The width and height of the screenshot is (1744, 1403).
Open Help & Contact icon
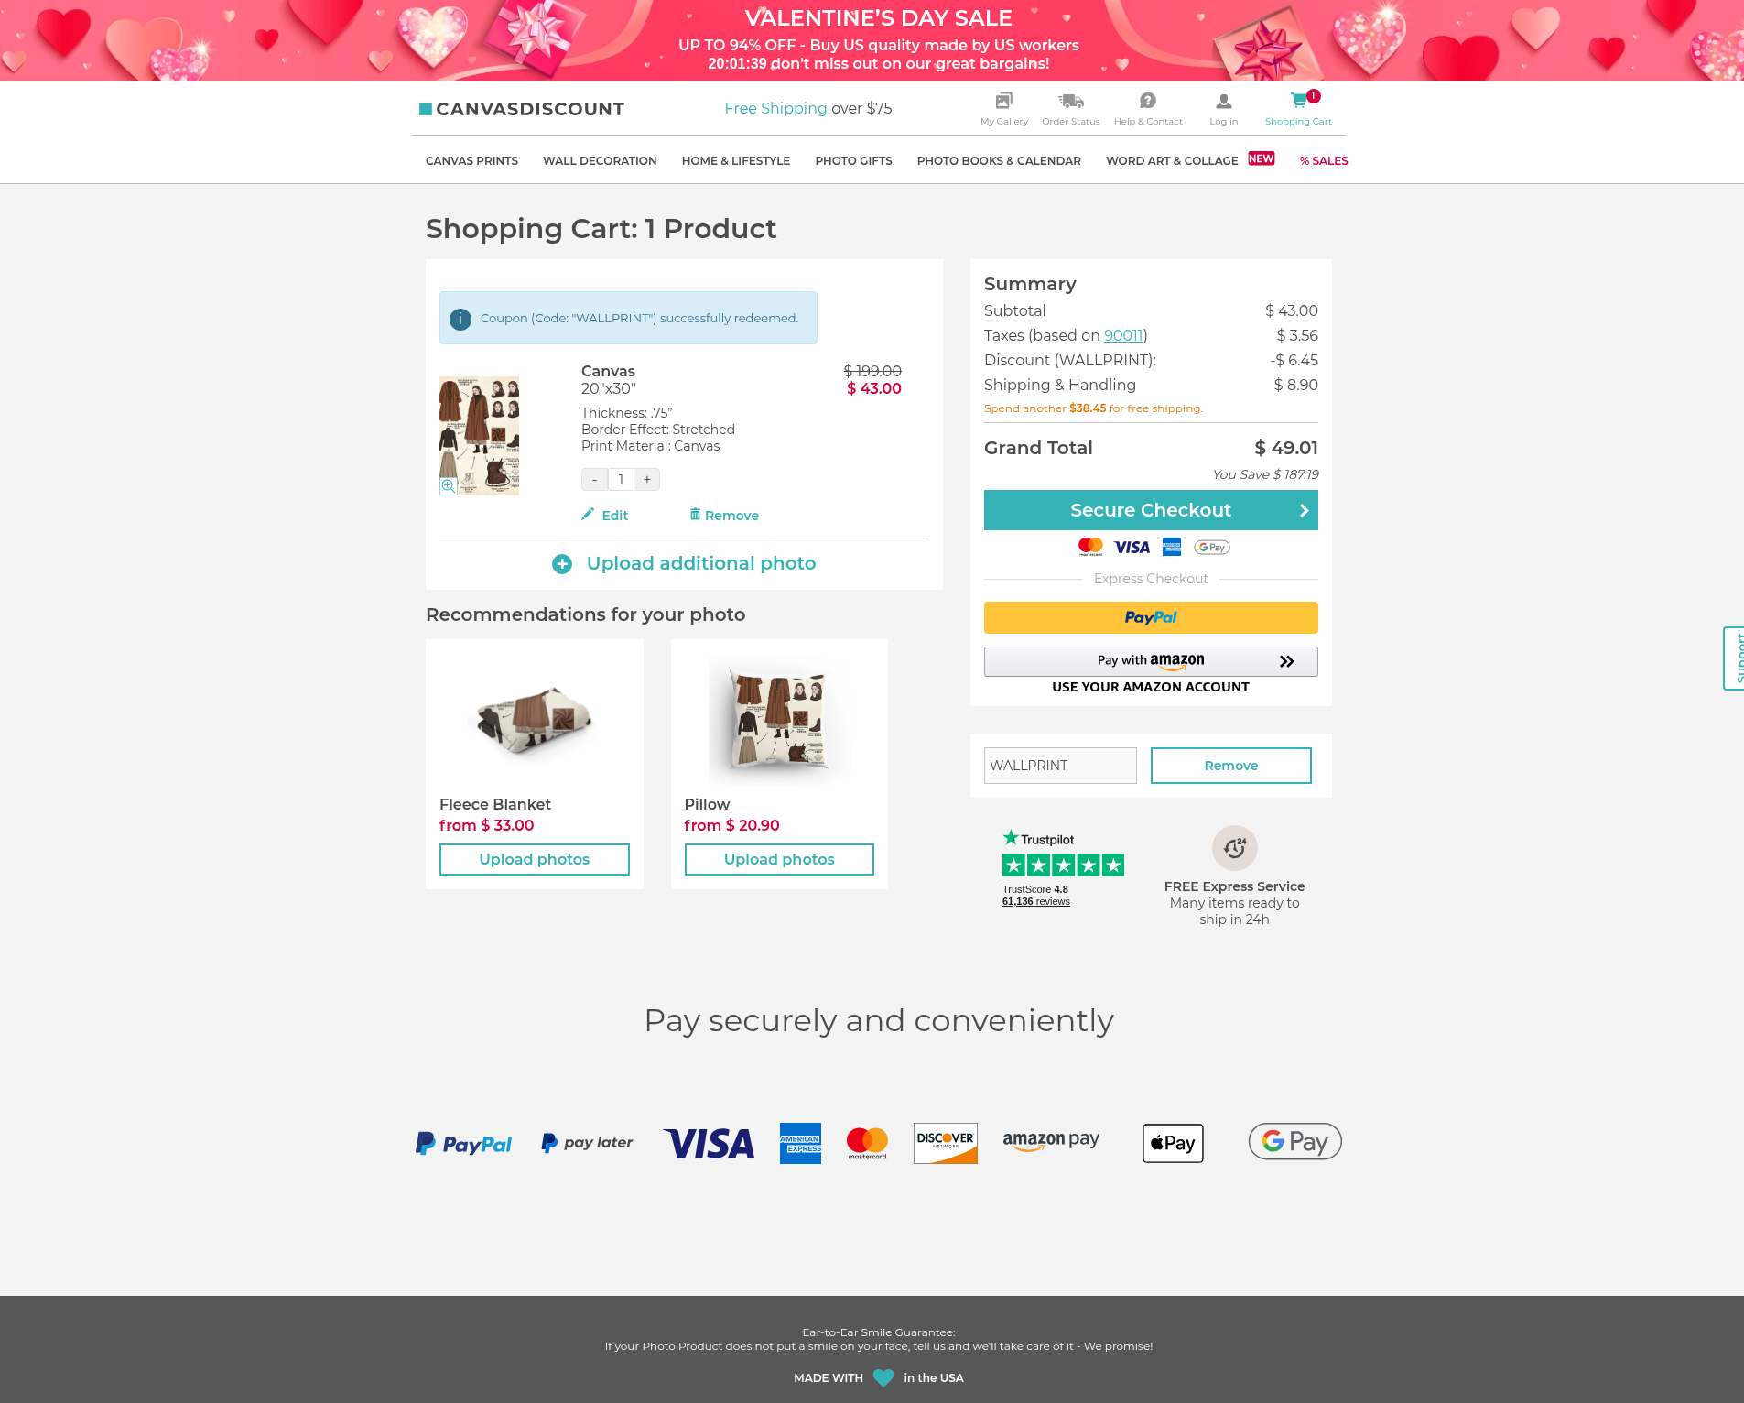click(x=1148, y=101)
